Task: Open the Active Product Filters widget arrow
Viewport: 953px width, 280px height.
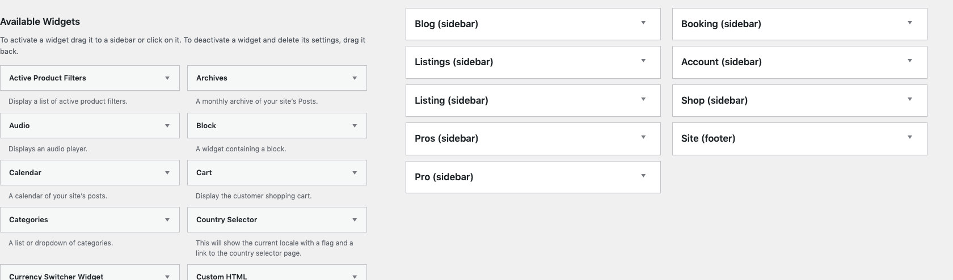Action: [167, 78]
